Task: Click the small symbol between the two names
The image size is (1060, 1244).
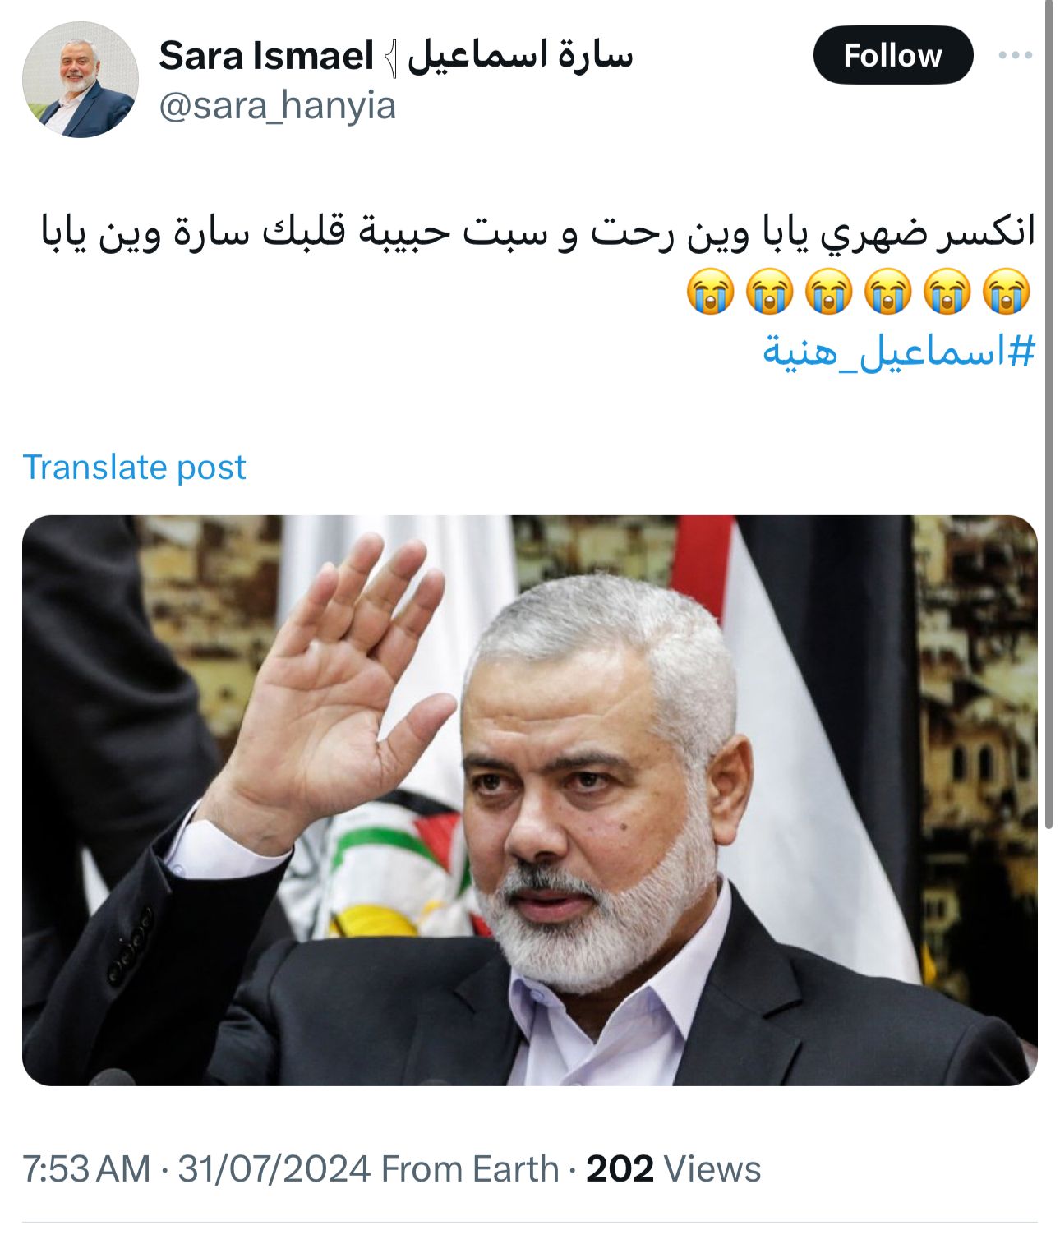Action: click(x=392, y=58)
